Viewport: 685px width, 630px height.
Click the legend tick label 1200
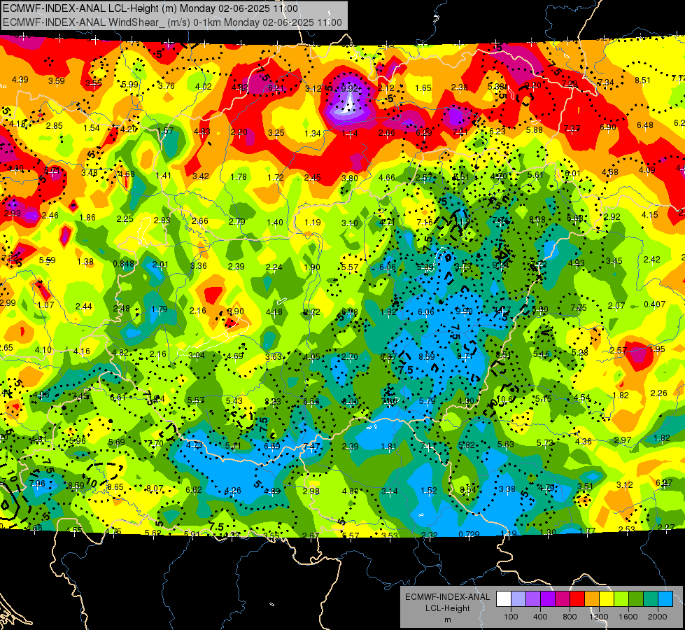(598, 617)
